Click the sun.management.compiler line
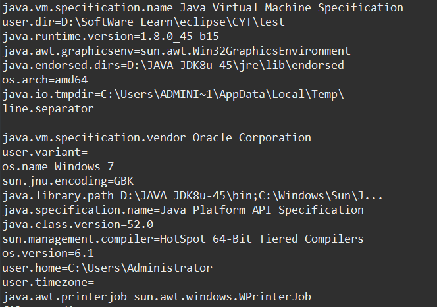This screenshot has width=437, height=307. pyautogui.click(x=183, y=239)
